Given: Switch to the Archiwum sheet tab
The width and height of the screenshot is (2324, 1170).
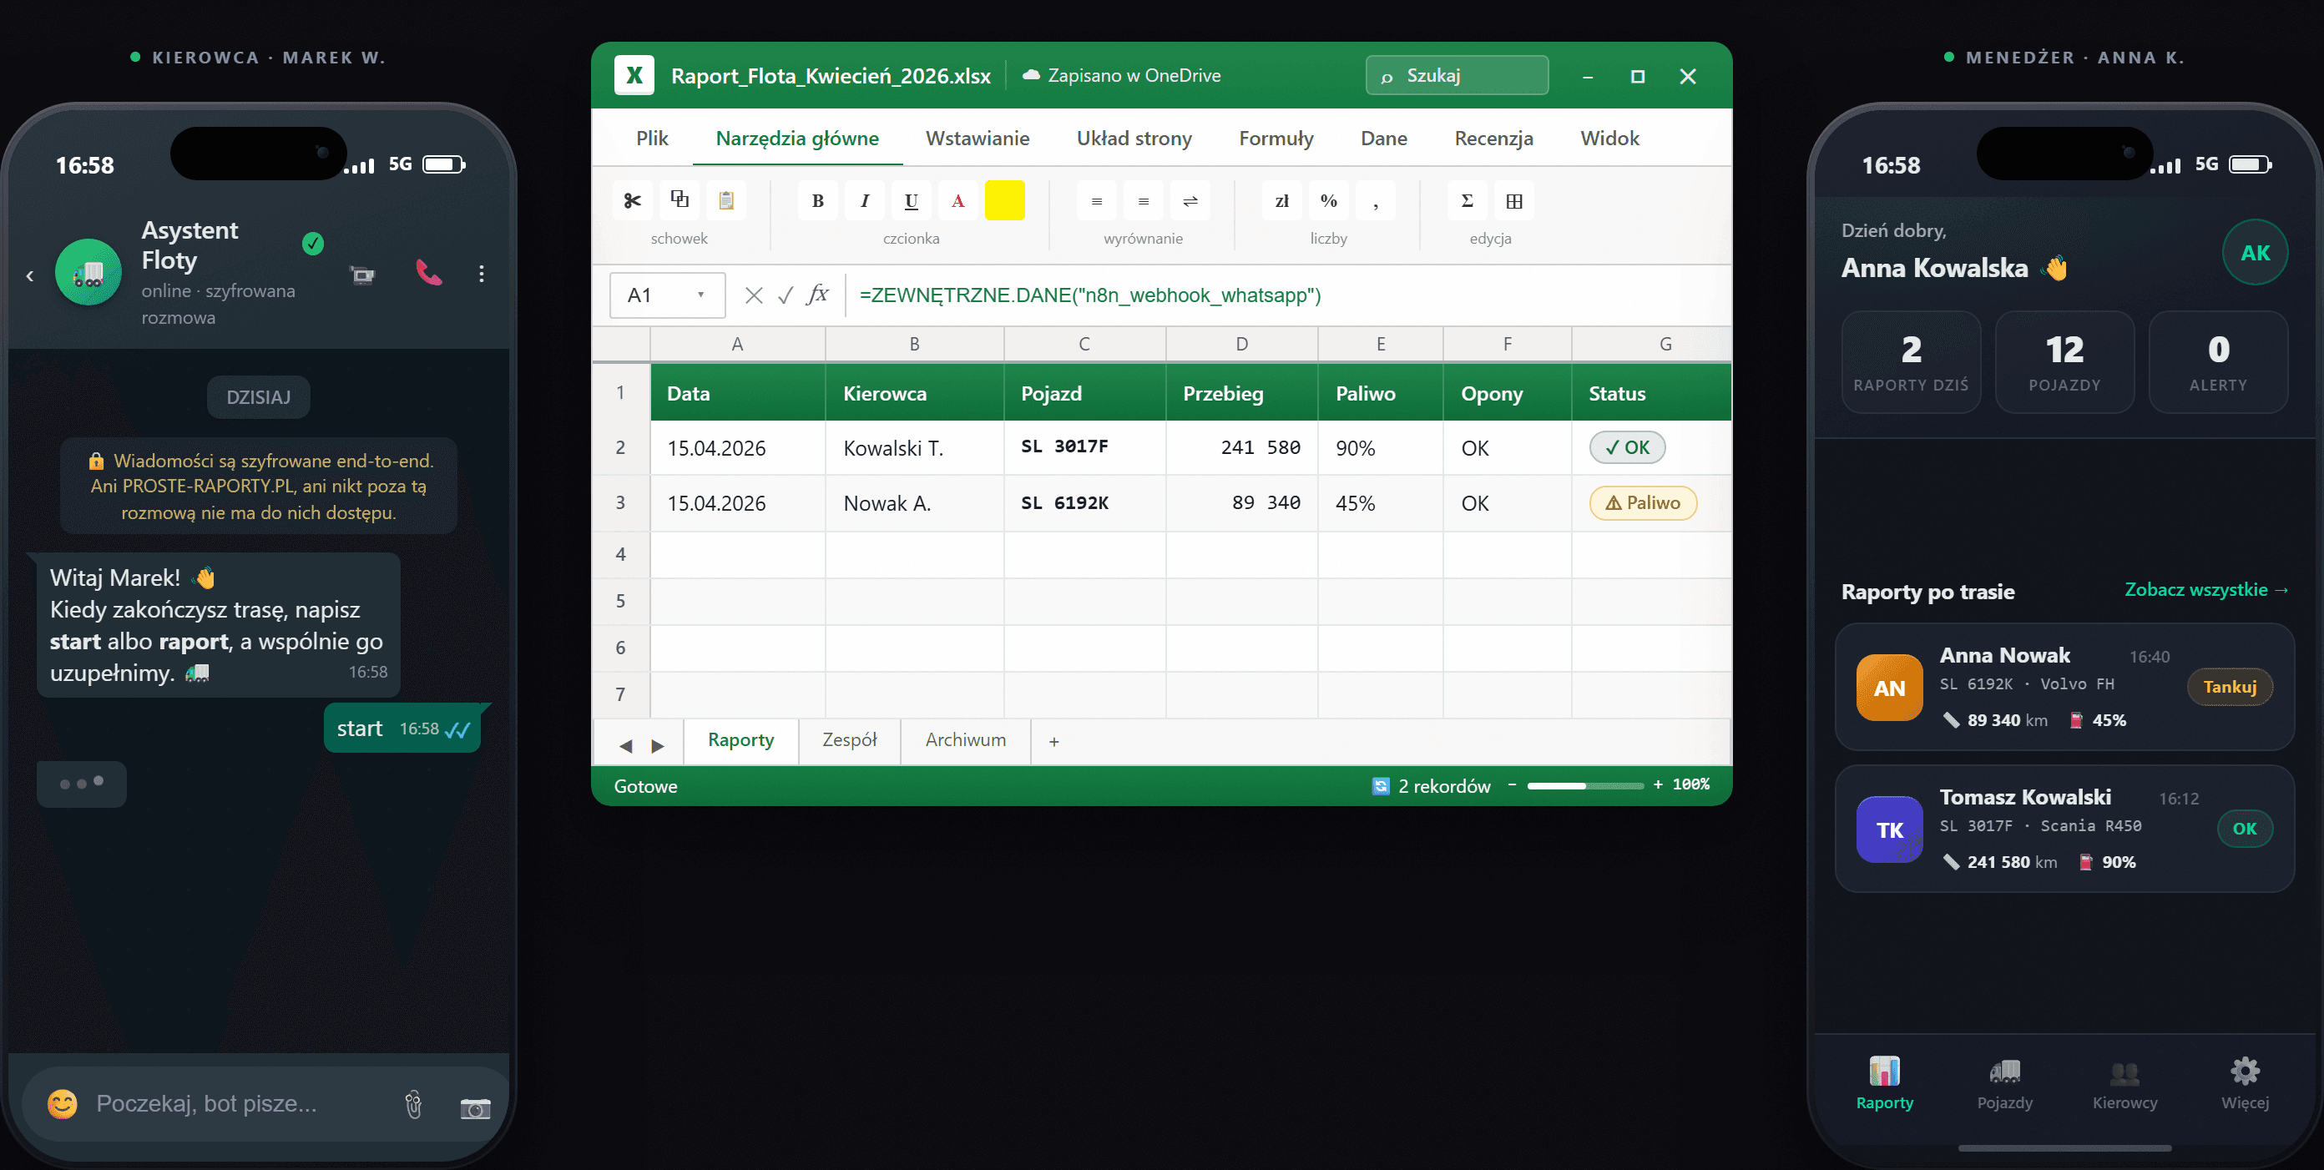Looking at the screenshot, I should click(965, 740).
